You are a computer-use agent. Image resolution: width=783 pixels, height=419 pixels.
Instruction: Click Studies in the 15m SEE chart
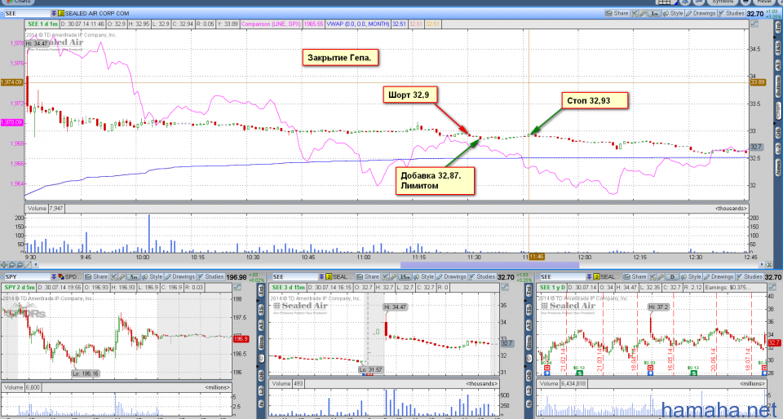click(x=482, y=277)
